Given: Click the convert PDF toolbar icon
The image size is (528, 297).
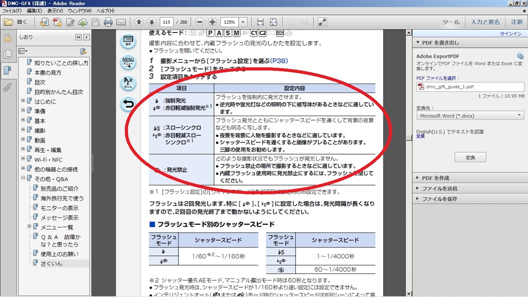Looking at the screenshot, I should tap(44, 22).
